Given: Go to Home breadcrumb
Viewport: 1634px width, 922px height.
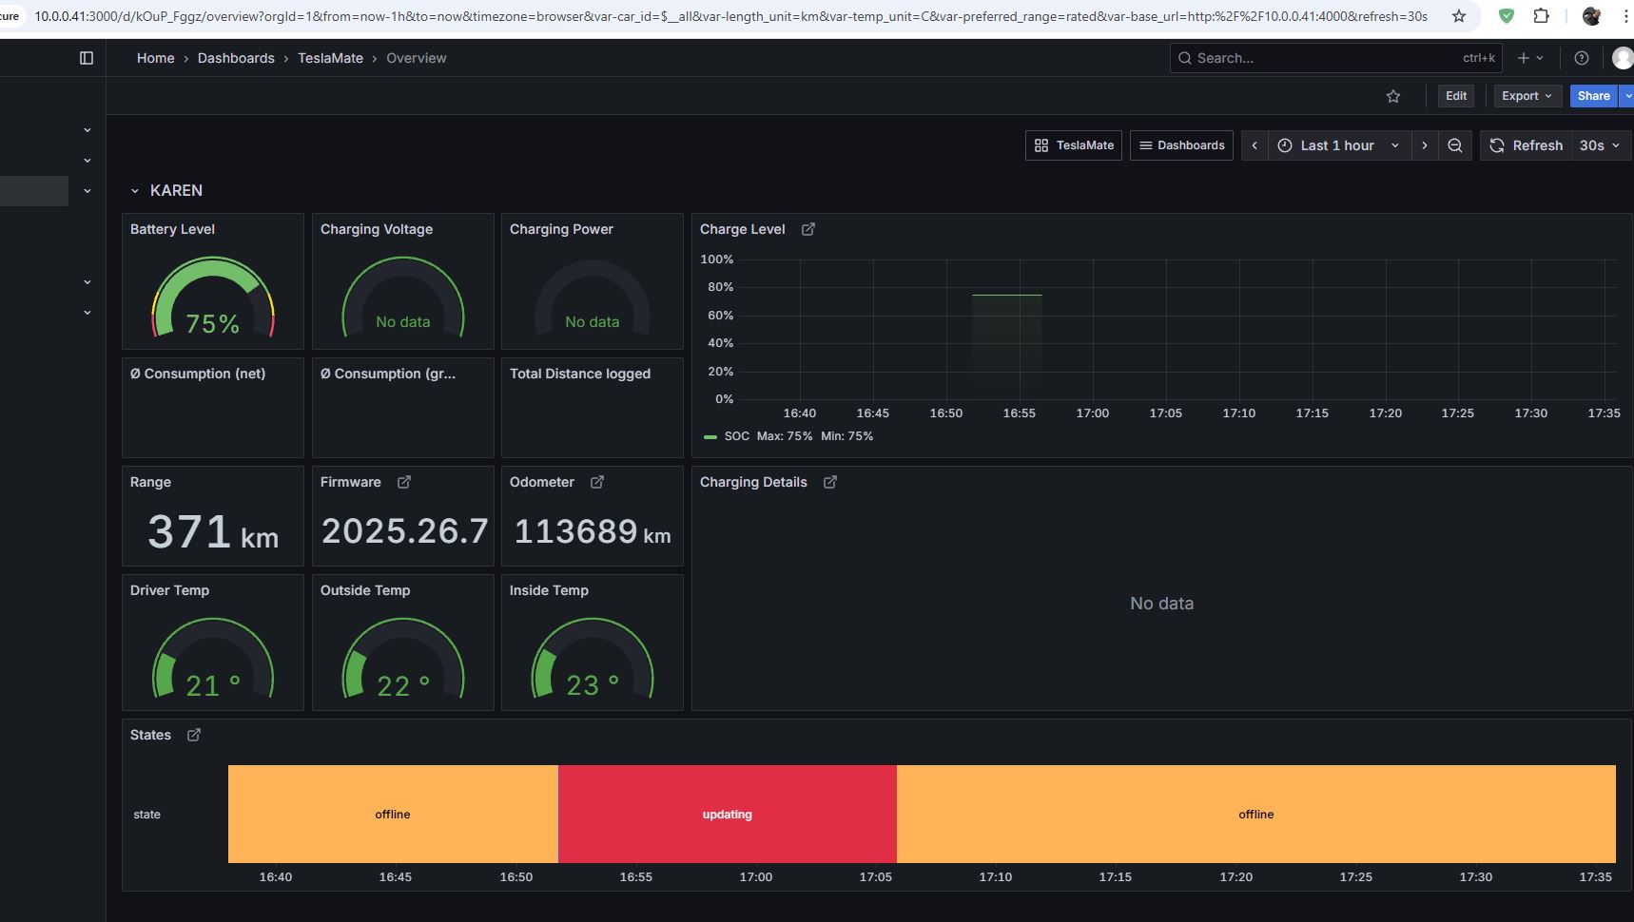Looking at the screenshot, I should coord(155,58).
